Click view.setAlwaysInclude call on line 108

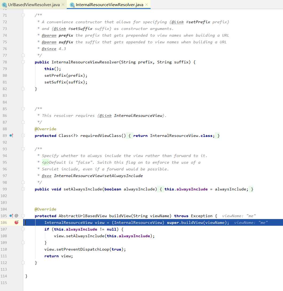(104, 236)
